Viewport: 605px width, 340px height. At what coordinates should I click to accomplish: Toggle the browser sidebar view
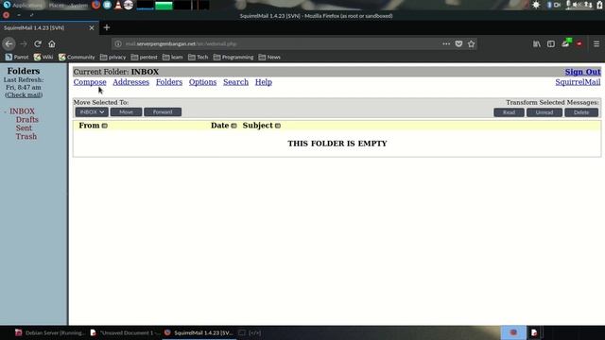pos(551,44)
